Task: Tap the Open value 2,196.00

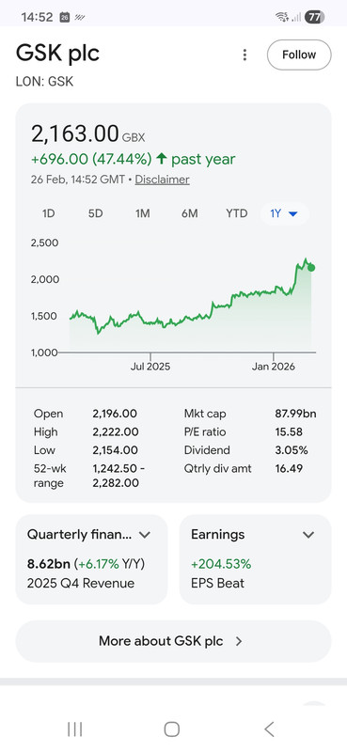Action: (x=115, y=414)
